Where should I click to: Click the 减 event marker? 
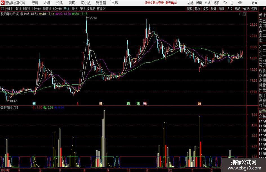[138, 103]
